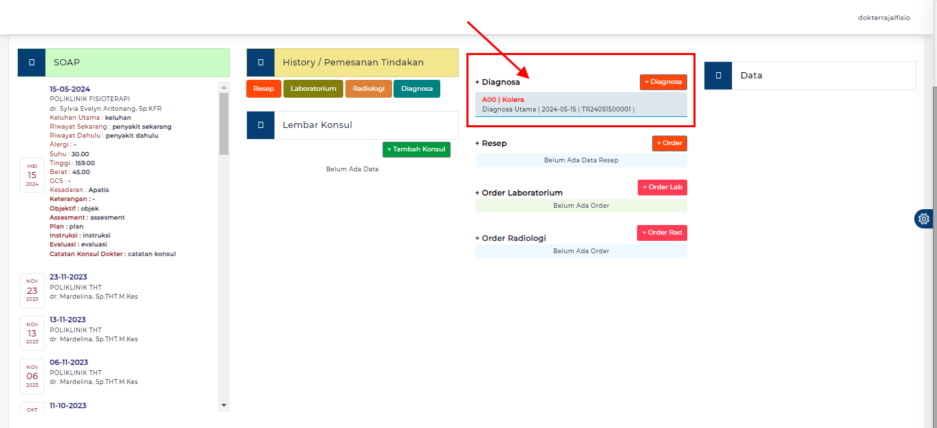The image size is (937, 428).
Task: Expand the Diagnosa section heading
Action: point(497,82)
